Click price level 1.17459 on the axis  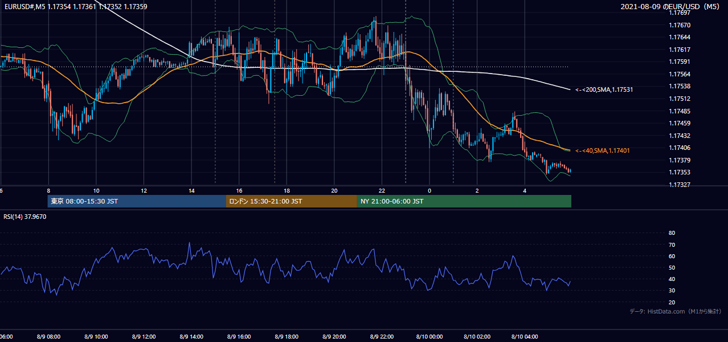click(x=680, y=123)
